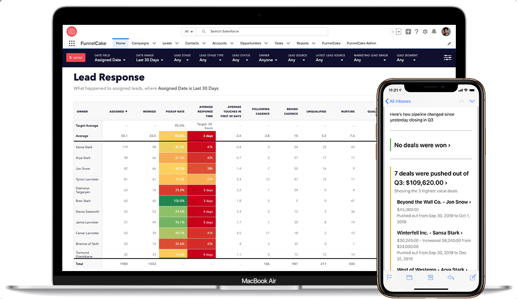This screenshot has width=517, height=299.
Task: Expand the Campaigns tab chevron
Action: click(154, 43)
